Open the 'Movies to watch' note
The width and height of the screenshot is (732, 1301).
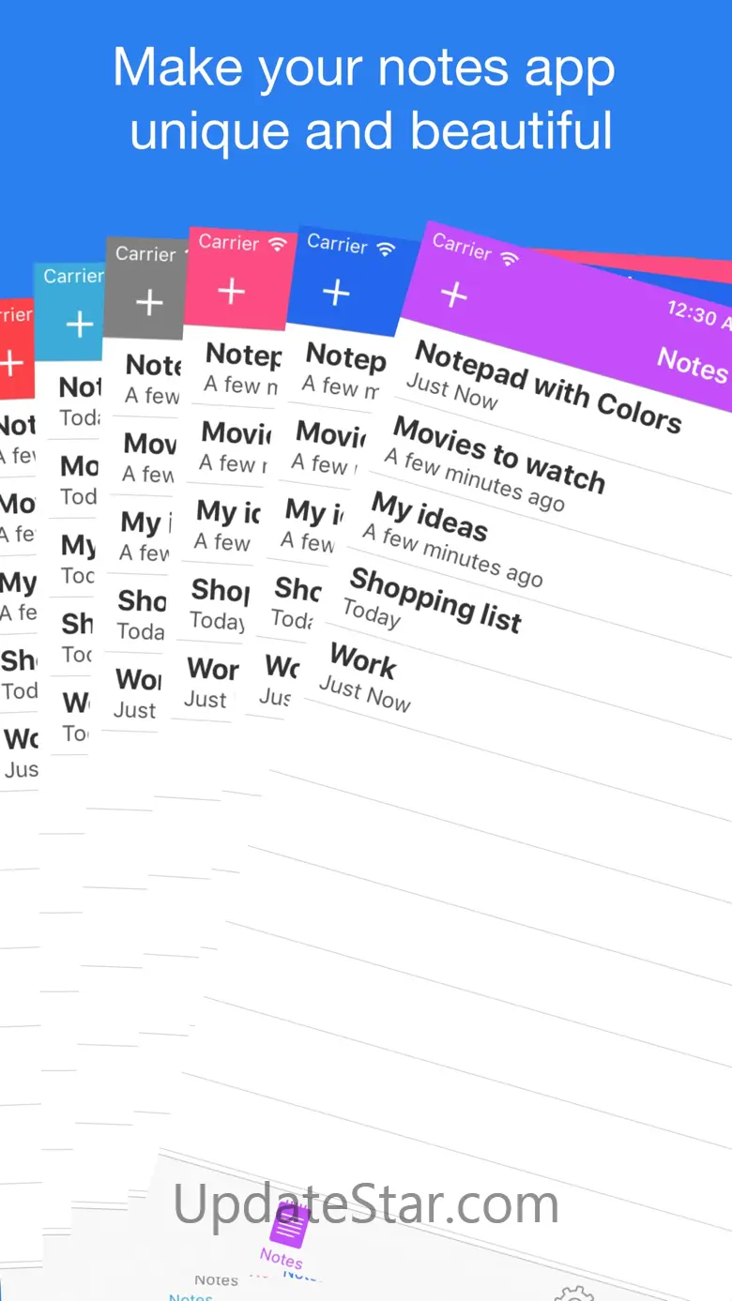coord(498,455)
